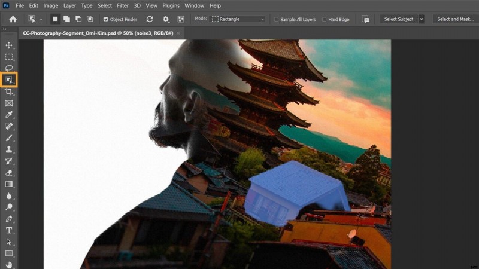The height and width of the screenshot is (269, 479).
Task: Open the Mode Rectangle dropdown
Action: pyautogui.click(x=238, y=19)
